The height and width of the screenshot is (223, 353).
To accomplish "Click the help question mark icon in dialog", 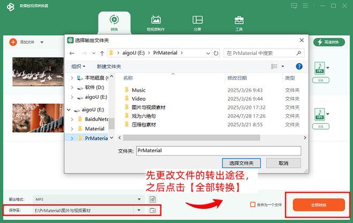I will point(298,66).
